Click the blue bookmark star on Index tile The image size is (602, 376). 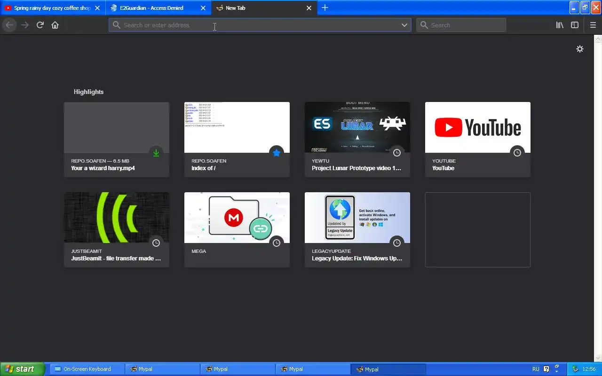pyautogui.click(x=277, y=153)
